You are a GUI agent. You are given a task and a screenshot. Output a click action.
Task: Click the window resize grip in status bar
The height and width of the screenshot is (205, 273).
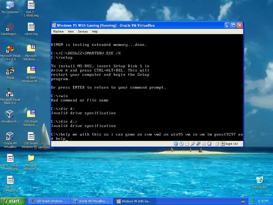tap(242, 144)
